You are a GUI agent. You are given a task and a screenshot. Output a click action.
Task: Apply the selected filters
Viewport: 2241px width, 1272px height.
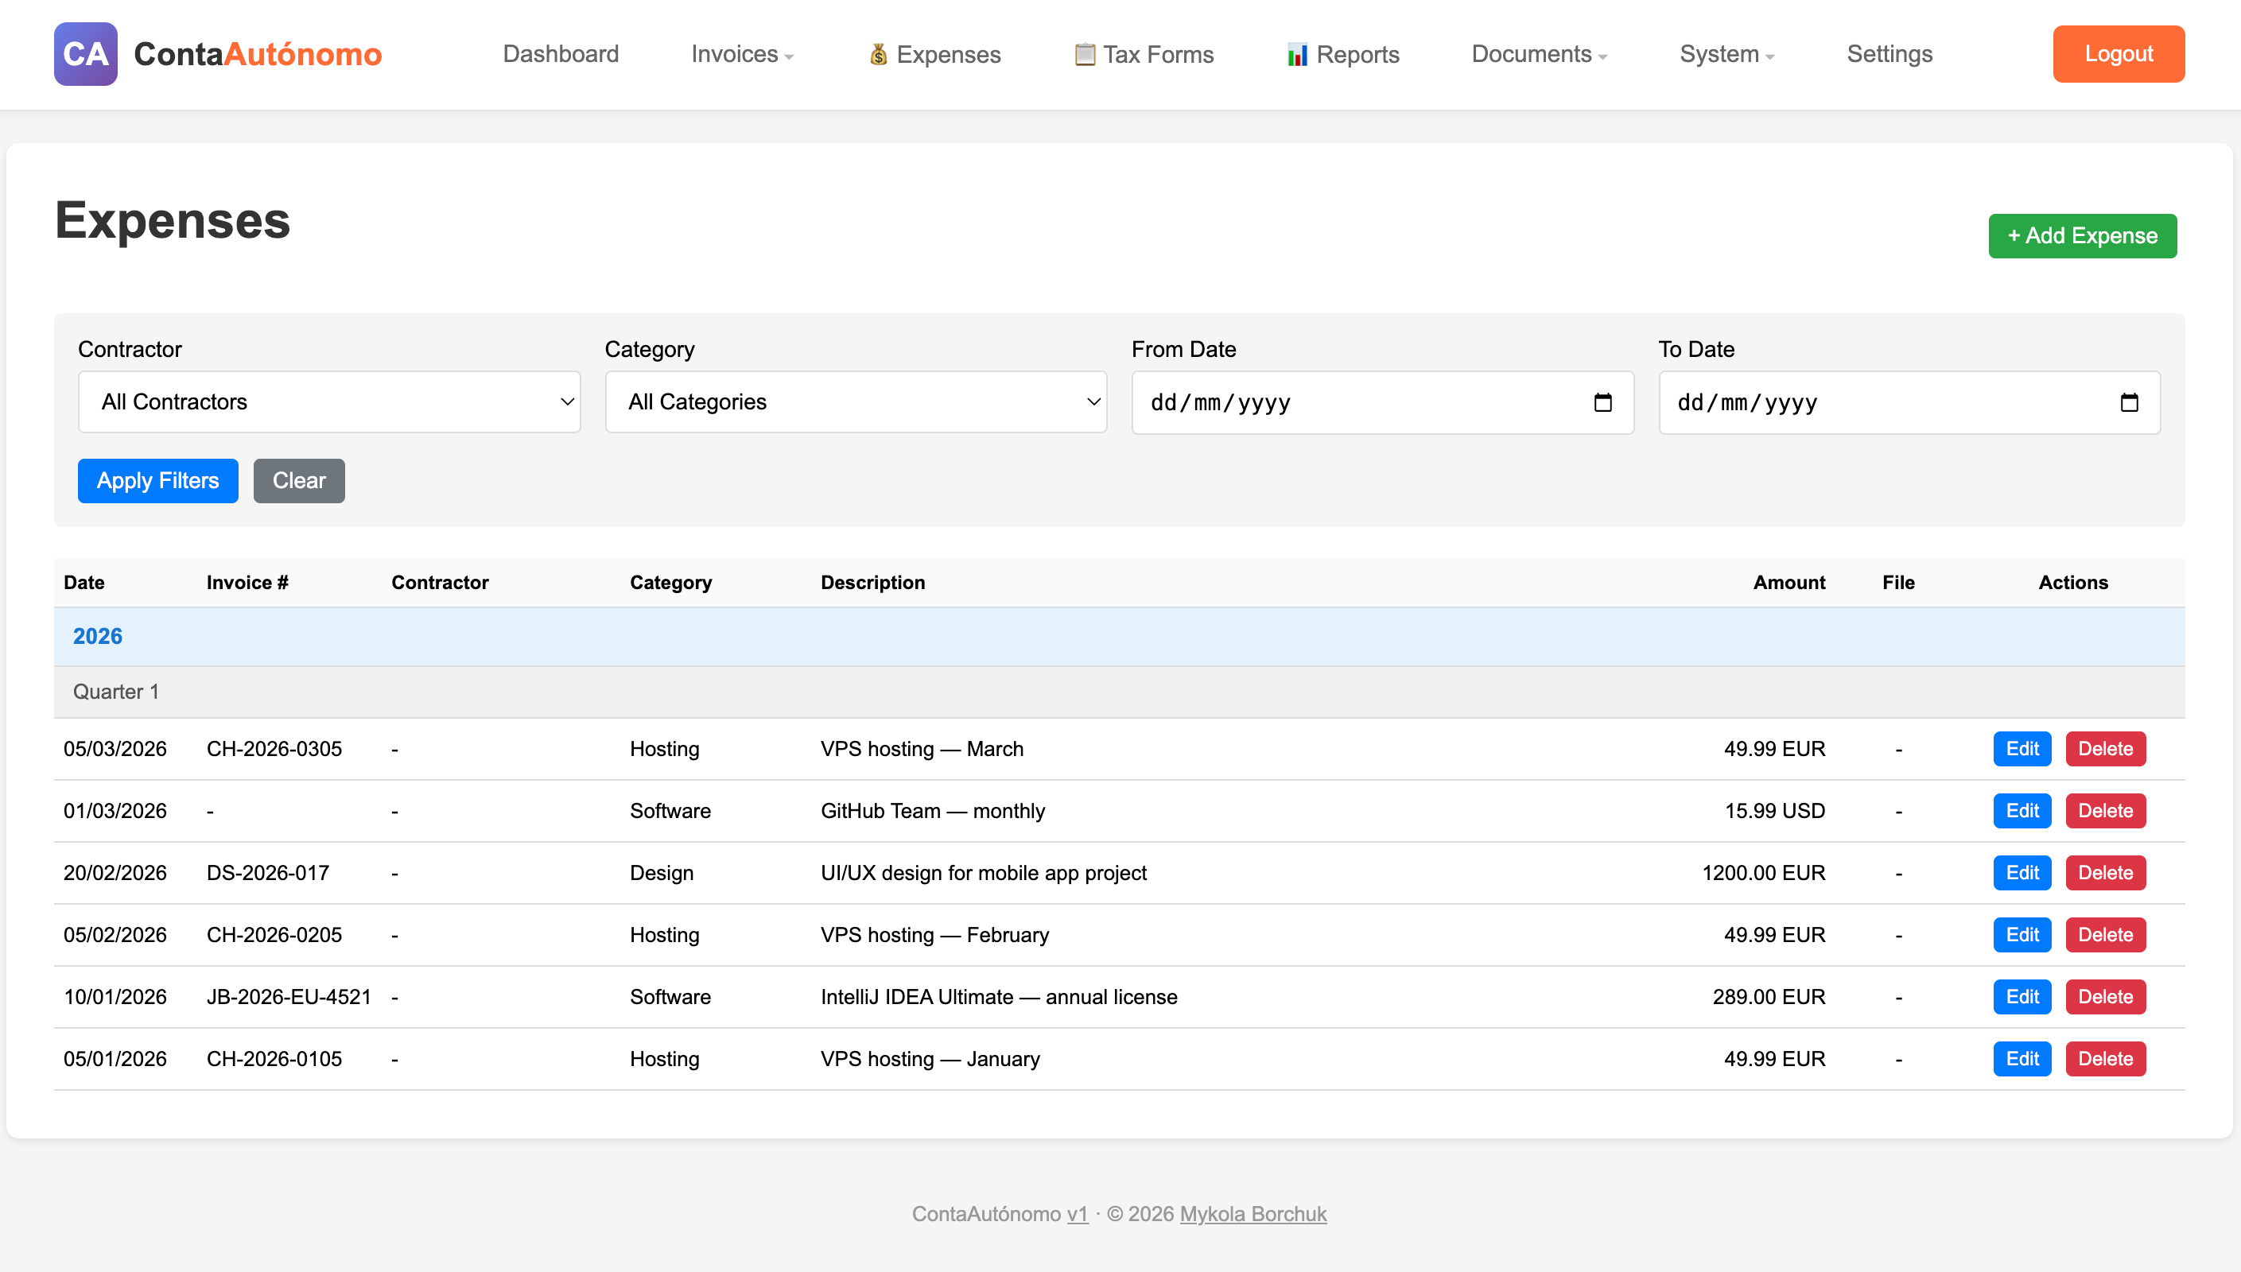click(158, 480)
